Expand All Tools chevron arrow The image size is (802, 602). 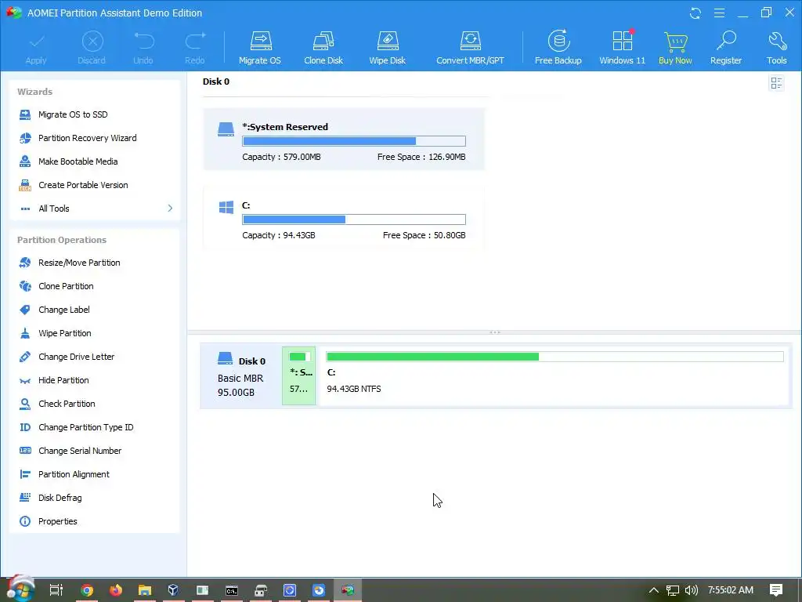(x=170, y=209)
